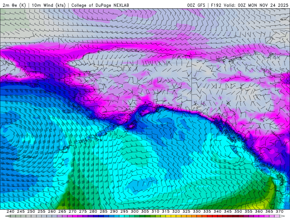The width and height of the screenshot is (290, 218).
Task: Click the 300 value on the color scale
Action: click(134, 211)
